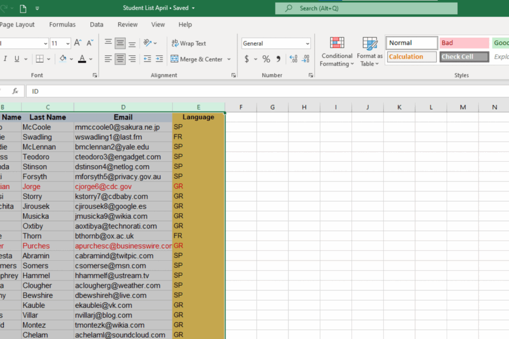509x339 pixels.
Task: Select cell bthornb@ox.ac.uk
Action: coord(123,236)
